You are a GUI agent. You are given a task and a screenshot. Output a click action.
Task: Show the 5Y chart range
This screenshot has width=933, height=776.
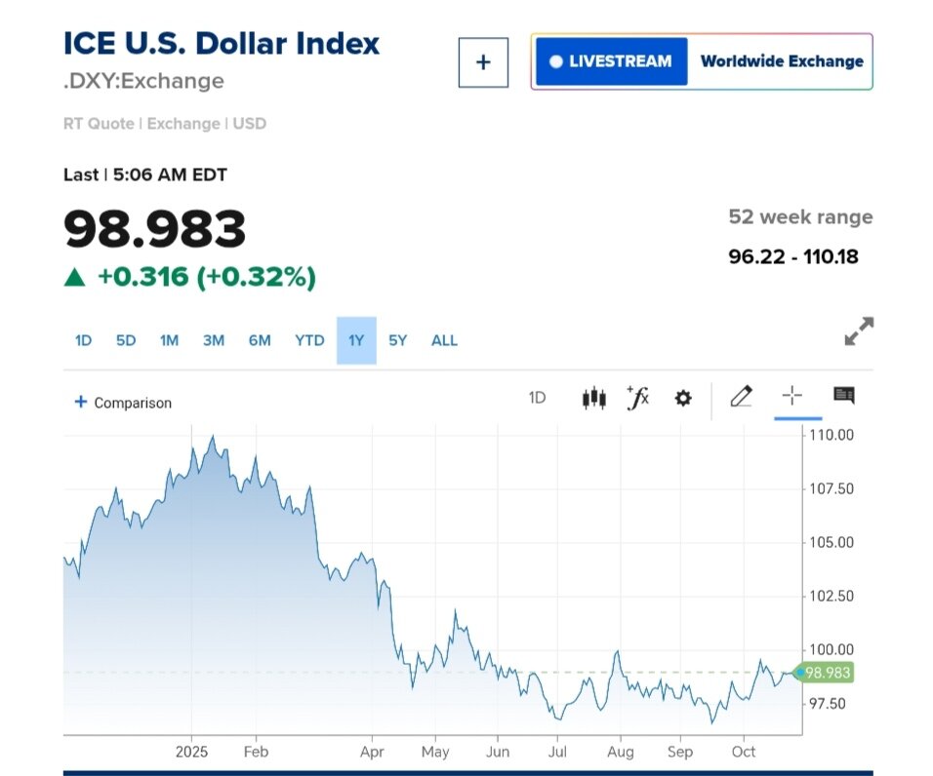pos(397,340)
